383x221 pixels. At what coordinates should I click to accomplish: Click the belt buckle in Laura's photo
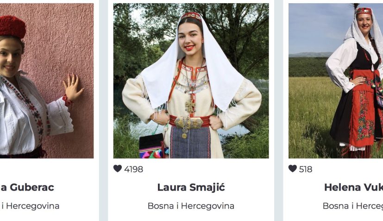click(188, 123)
